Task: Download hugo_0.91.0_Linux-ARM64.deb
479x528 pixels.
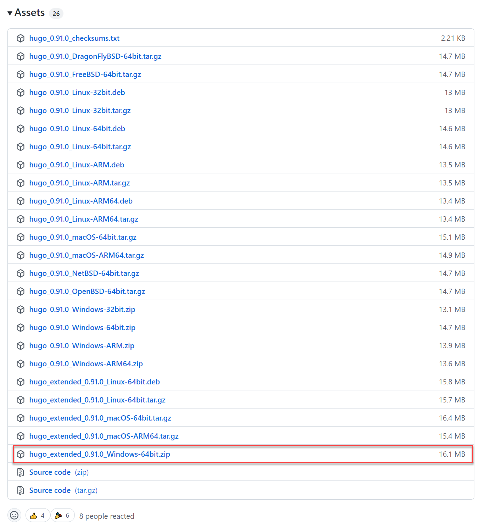Action: click(81, 201)
